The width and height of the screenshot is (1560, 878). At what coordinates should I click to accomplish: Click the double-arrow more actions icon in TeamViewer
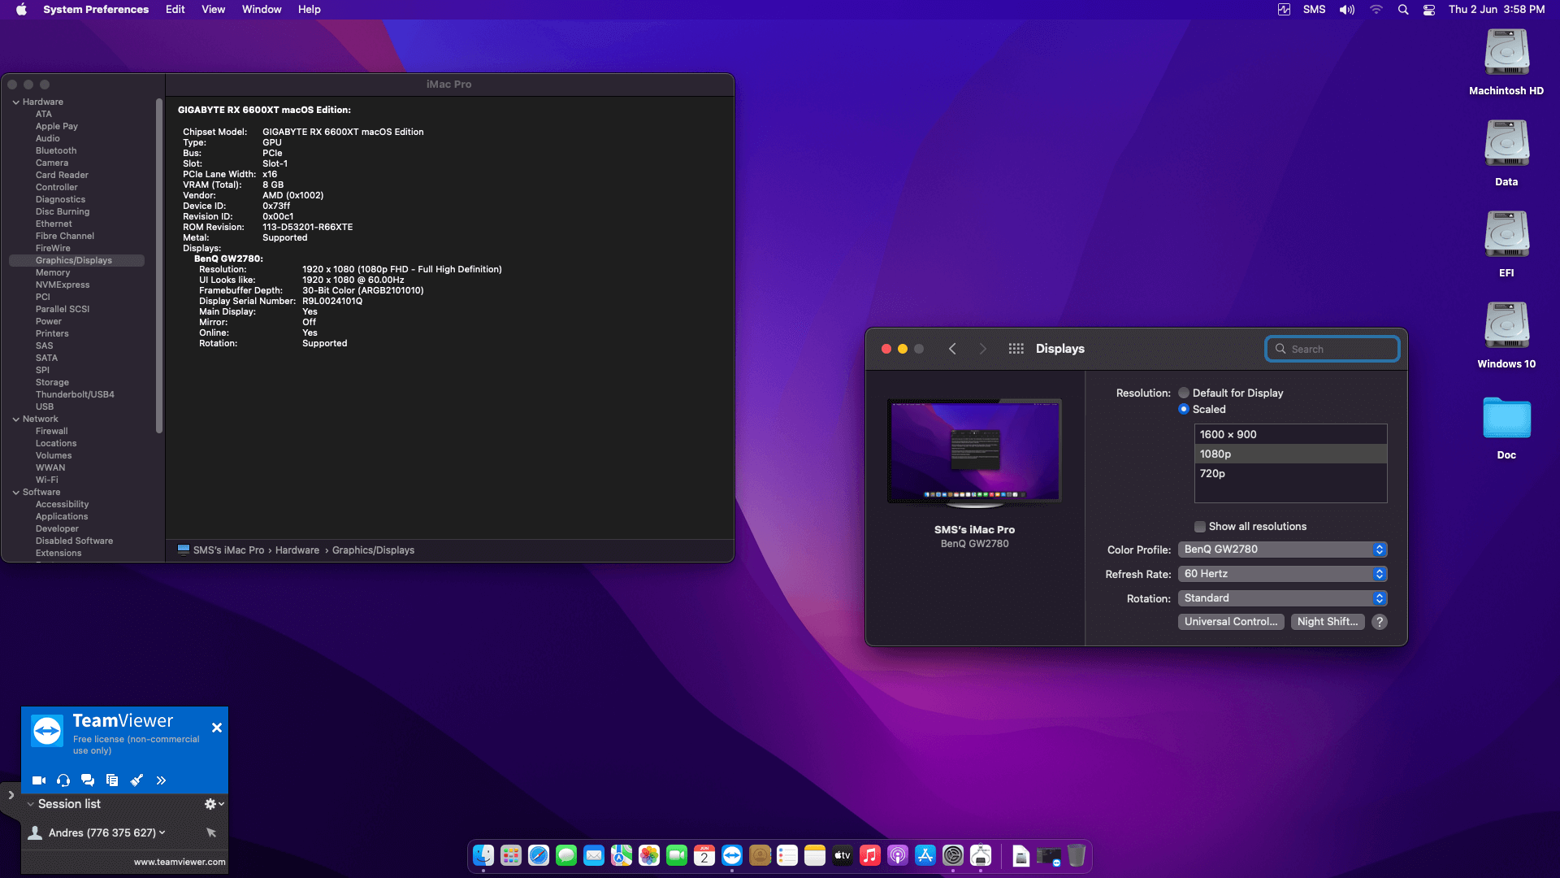(161, 780)
